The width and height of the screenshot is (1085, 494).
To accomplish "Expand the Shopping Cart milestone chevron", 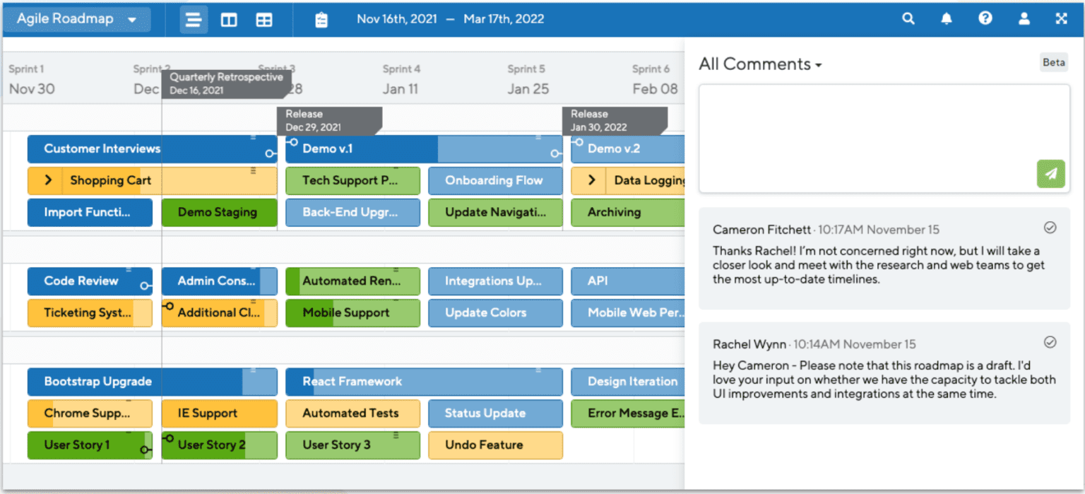I will pos(47,180).
